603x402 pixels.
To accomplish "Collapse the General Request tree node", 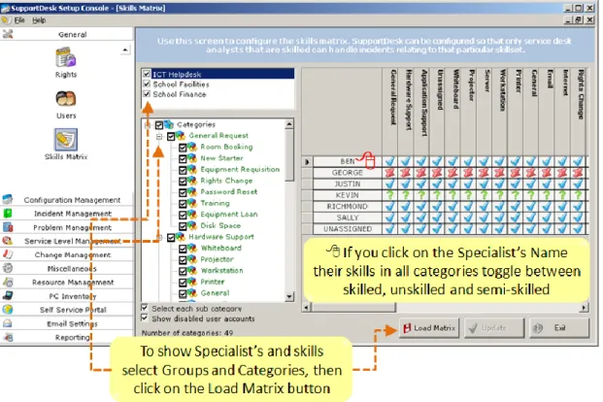I will [x=159, y=136].
